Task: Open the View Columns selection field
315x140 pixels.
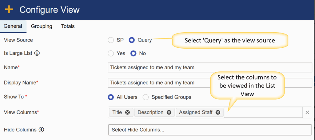Action: coord(263,112)
